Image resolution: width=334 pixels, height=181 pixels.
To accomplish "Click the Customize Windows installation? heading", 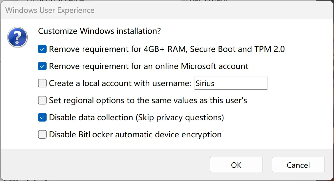I will pos(99,31).
